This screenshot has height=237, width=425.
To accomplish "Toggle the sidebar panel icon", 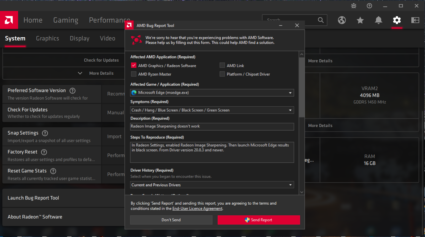I will [415, 20].
